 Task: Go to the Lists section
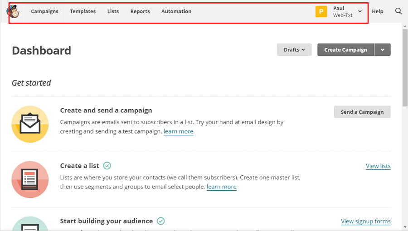[113, 11]
